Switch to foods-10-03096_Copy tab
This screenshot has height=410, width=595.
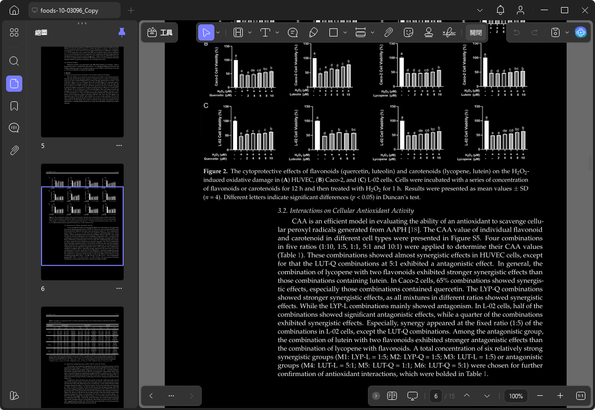click(69, 11)
